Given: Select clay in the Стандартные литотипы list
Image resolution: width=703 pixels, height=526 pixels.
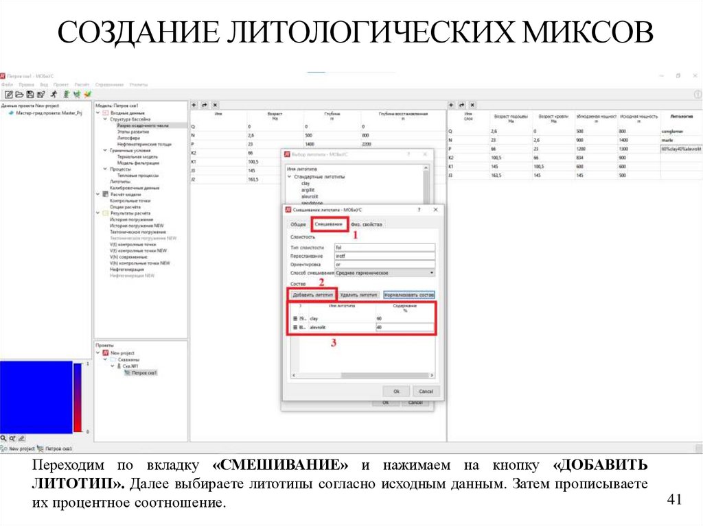Looking at the screenshot, I should pyautogui.click(x=306, y=183).
